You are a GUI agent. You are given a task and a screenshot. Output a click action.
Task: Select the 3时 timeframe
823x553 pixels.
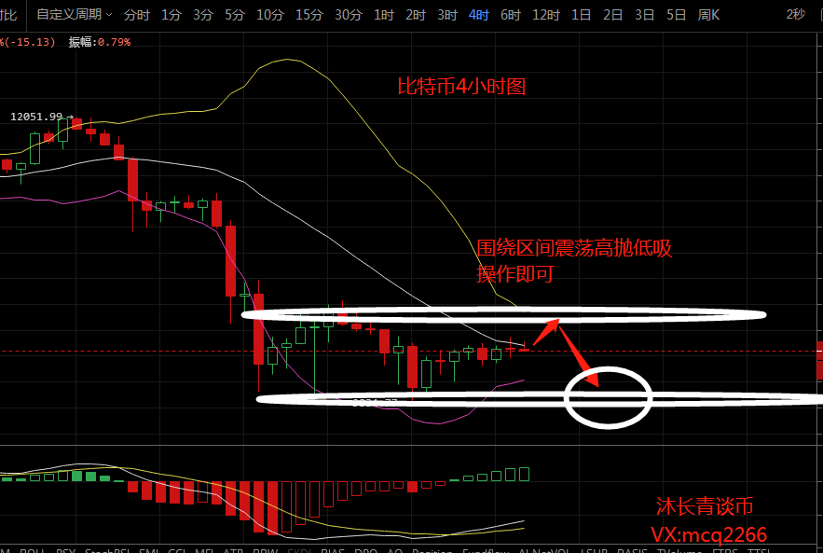tap(447, 15)
